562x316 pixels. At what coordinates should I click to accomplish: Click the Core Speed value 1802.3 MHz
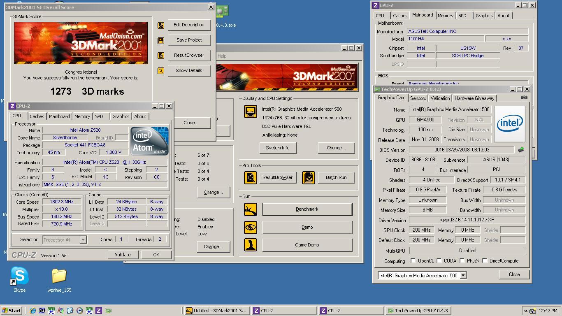click(62, 202)
